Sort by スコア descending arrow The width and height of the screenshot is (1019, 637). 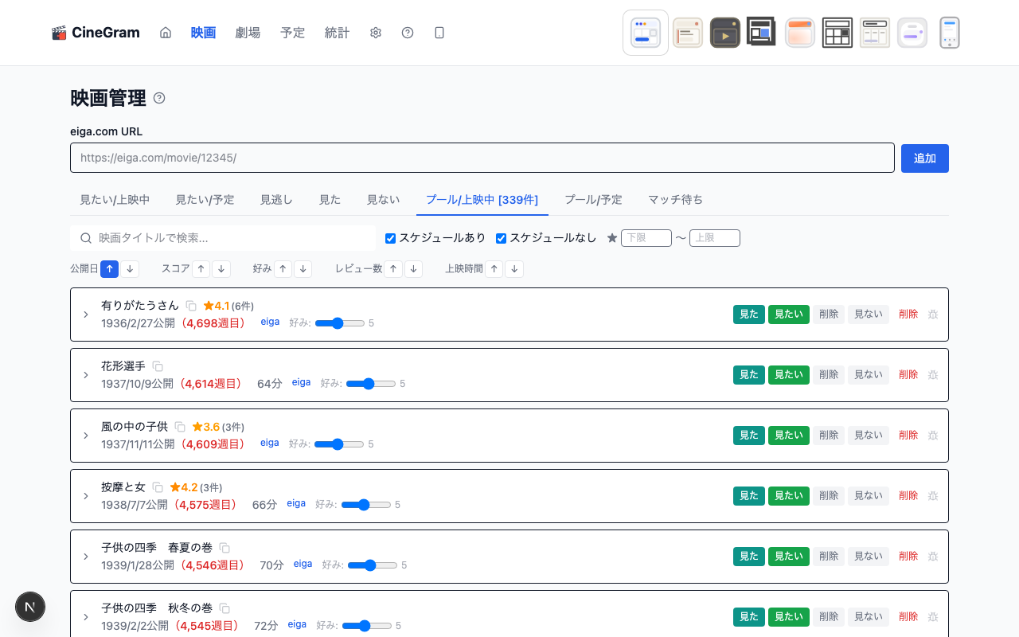coord(221,269)
